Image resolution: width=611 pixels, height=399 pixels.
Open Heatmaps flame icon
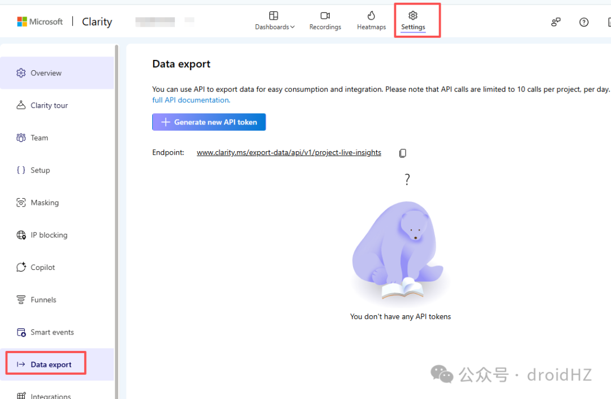[371, 16]
